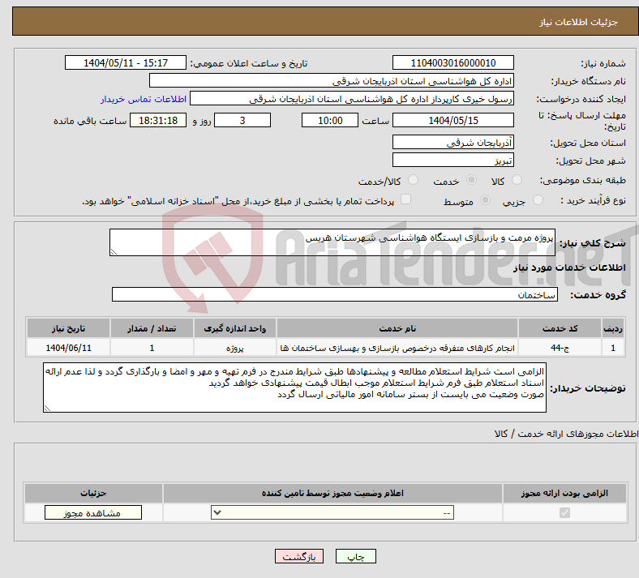Image resolution: width=639 pixels, height=578 pixels.
Task: Click the اعلام وضعیت مجوز توسط تامین کننده header
Action: 332,493
